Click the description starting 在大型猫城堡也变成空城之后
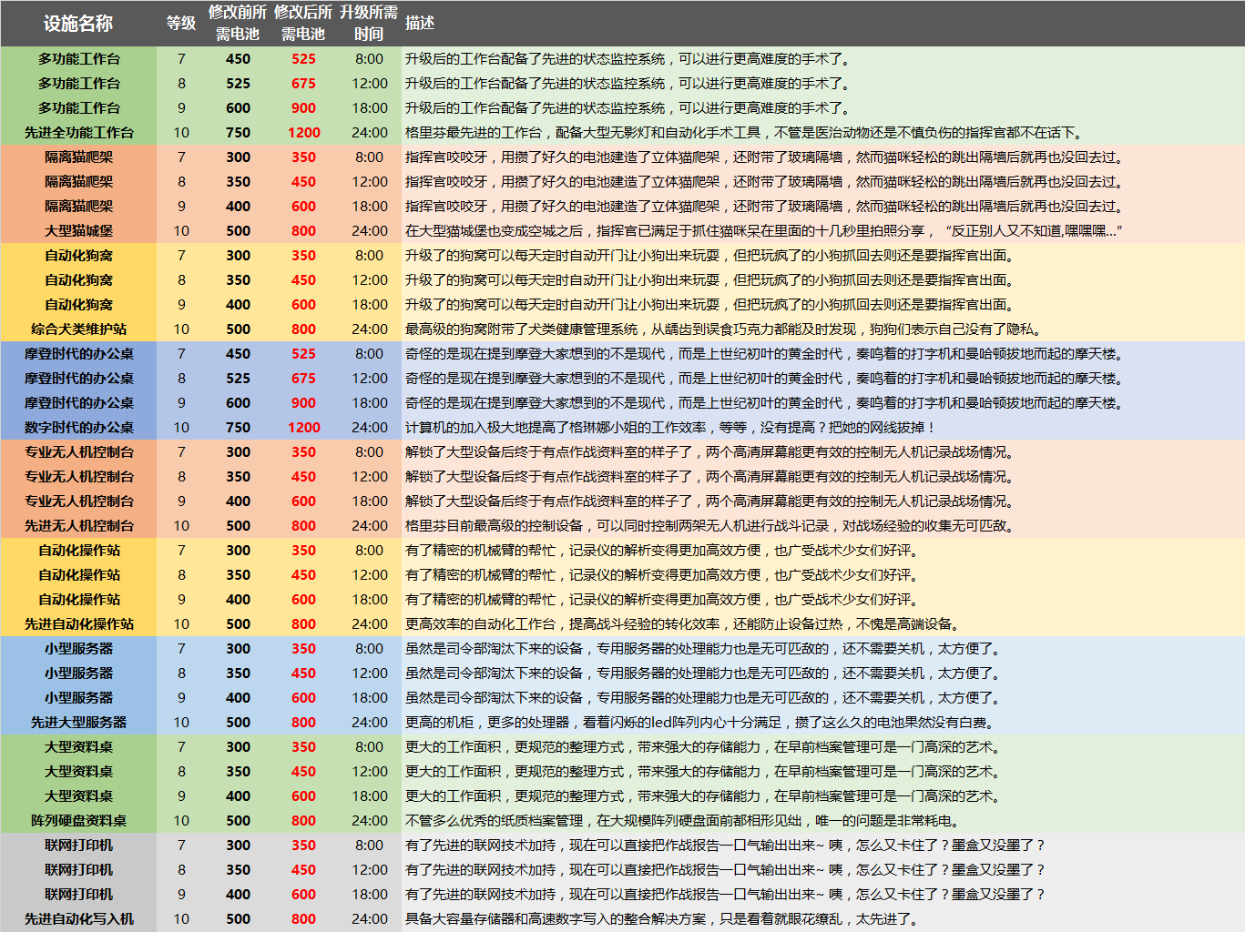The image size is (1245, 932). pyautogui.click(x=763, y=231)
